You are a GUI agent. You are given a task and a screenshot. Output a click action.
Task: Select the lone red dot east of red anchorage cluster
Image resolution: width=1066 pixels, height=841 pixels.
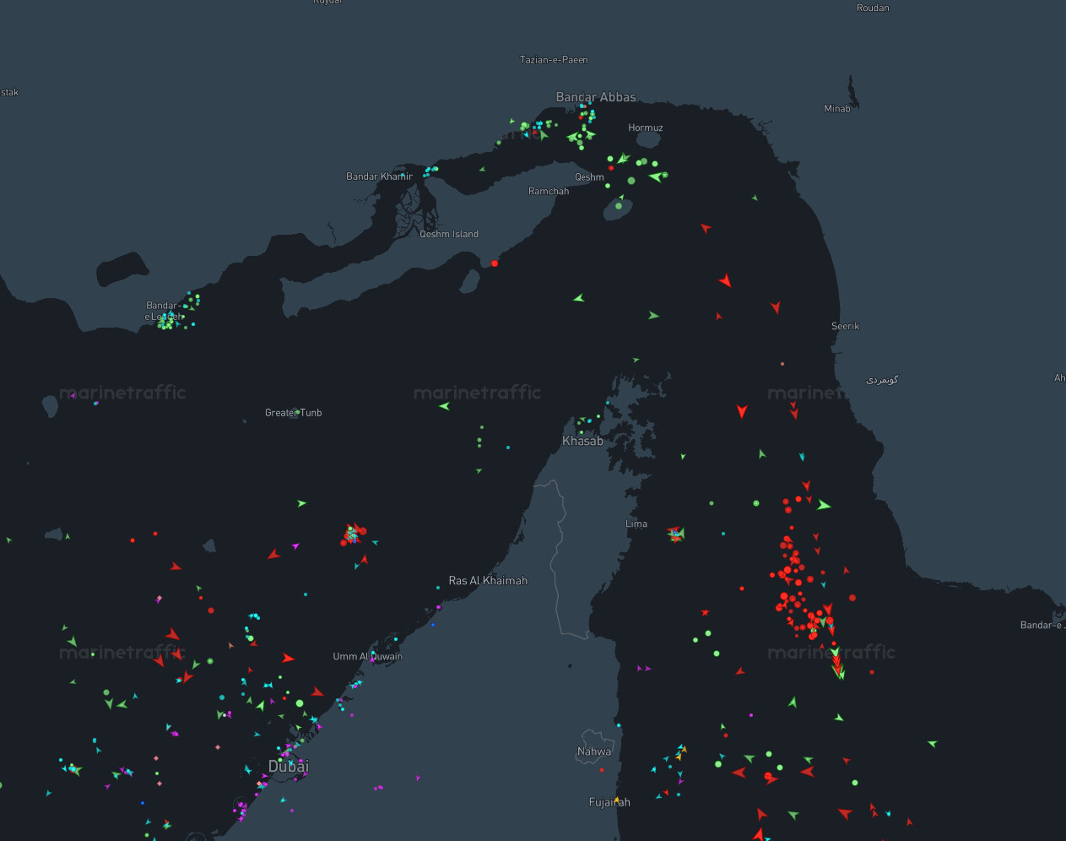point(852,598)
